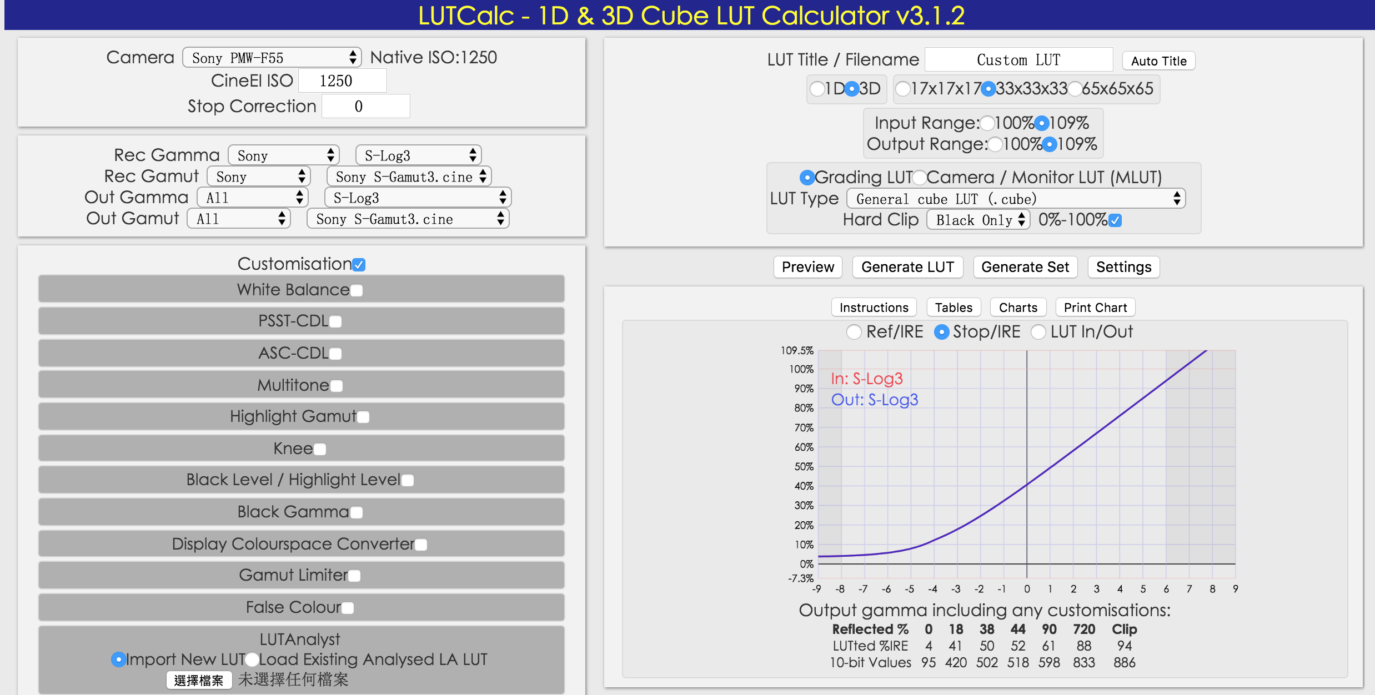This screenshot has height=695, width=1375.
Task: Expand the Hard Clip Black Only dropdown
Action: point(978,220)
